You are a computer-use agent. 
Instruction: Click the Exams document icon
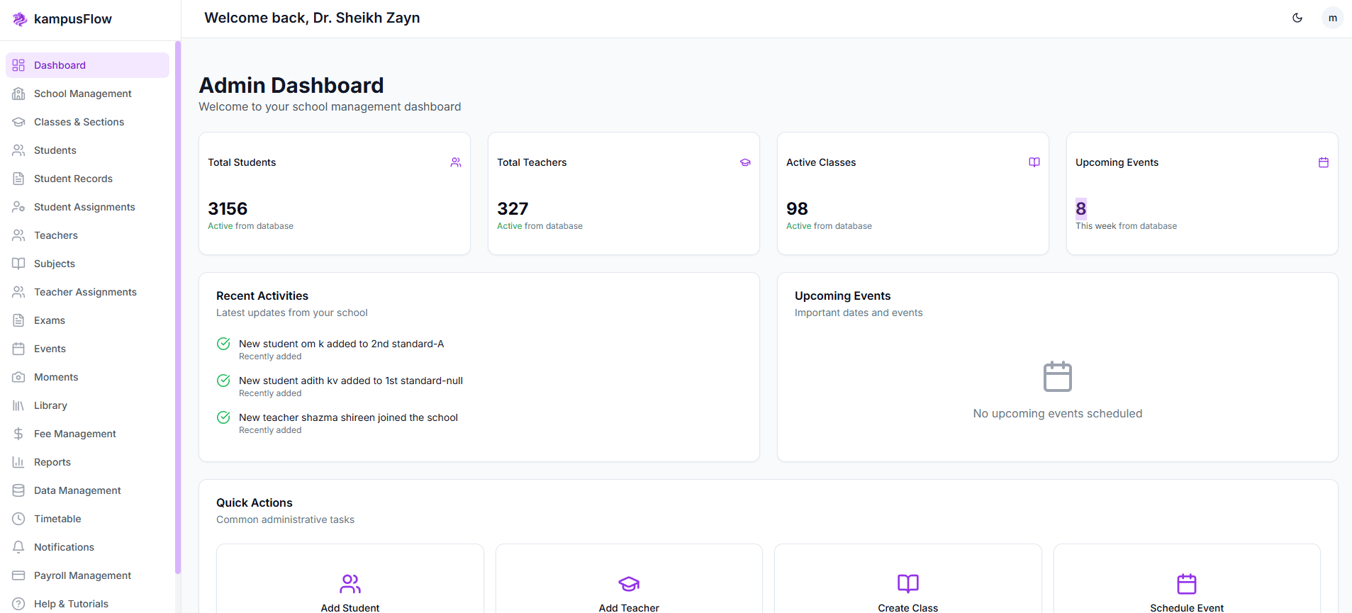tap(18, 320)
